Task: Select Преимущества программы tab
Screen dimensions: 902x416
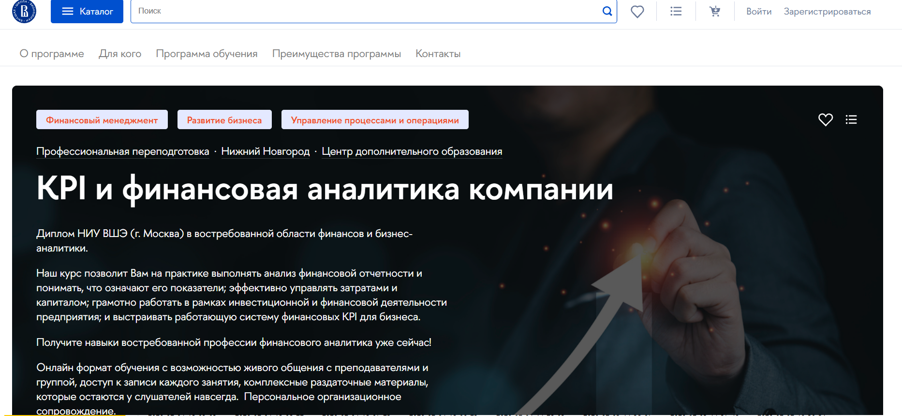Action: 336,54
